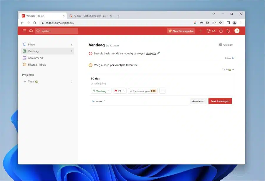Open Aankomend in the sidebar
This screenshot has width=265, height=181.
tap(48, 58)
